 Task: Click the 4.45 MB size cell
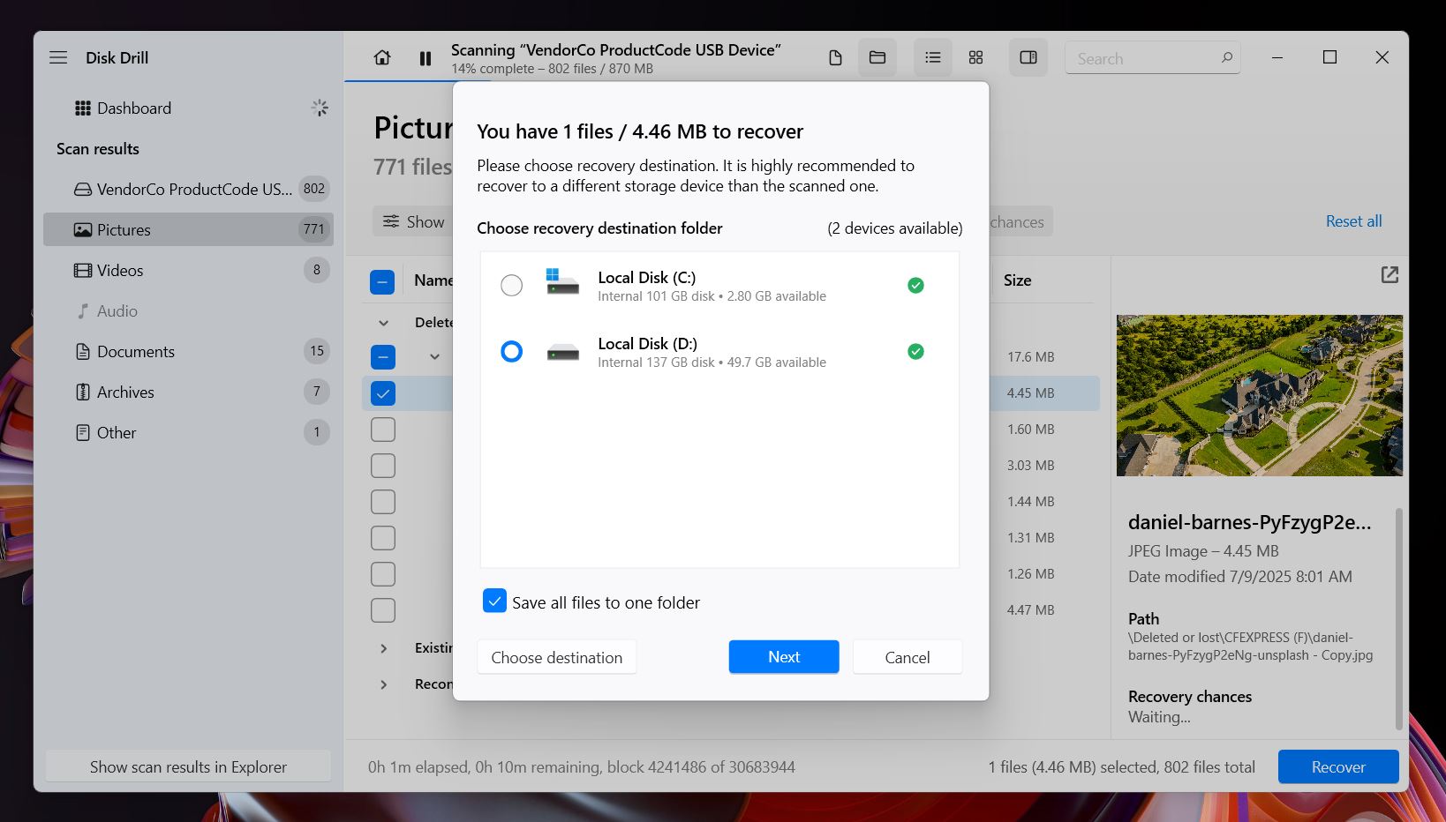(x=1031, y=393)
